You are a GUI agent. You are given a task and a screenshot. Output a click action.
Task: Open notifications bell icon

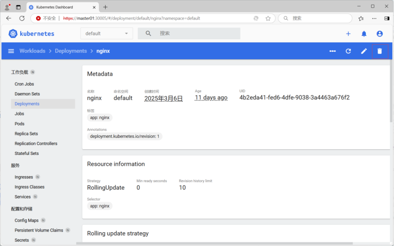[x=364, y=34]
